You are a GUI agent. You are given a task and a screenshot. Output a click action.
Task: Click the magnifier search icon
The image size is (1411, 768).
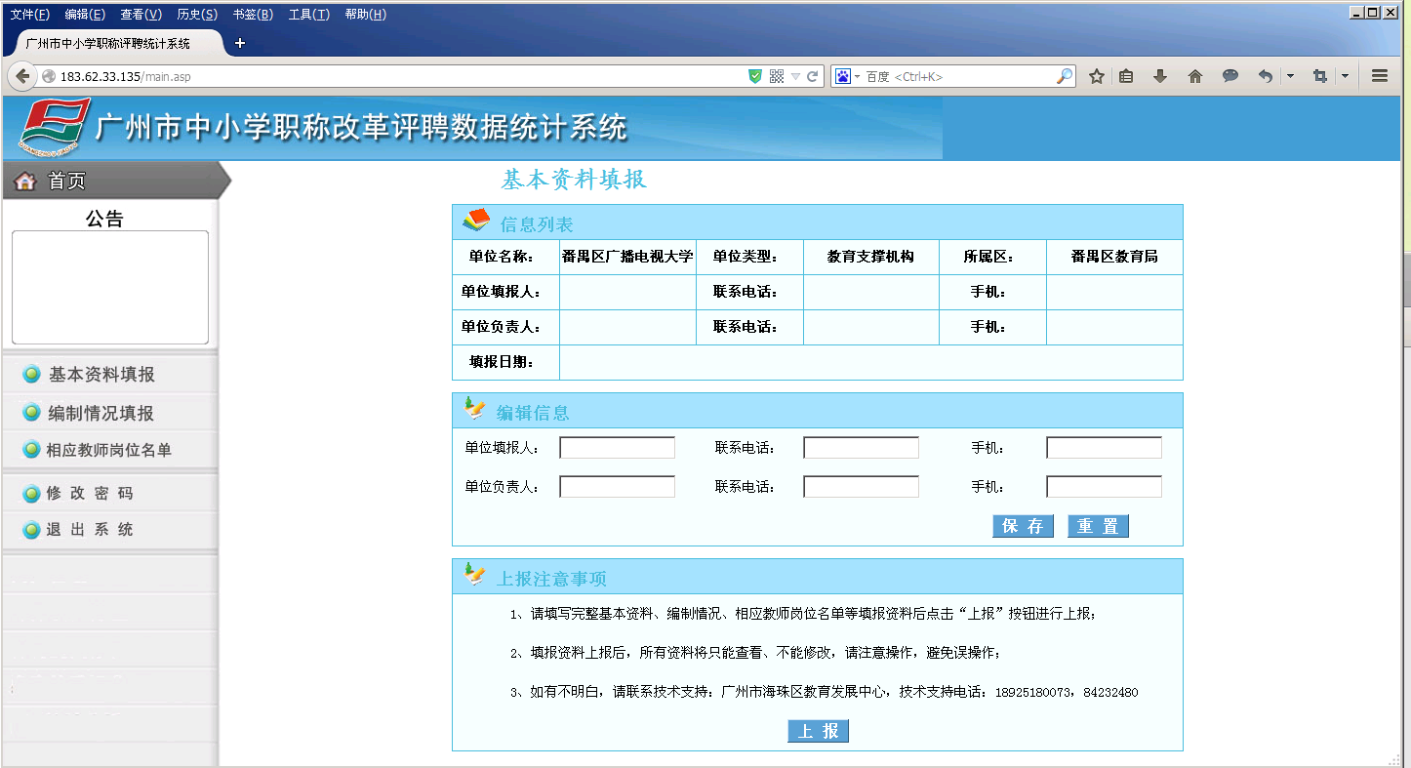[1065, 76]
